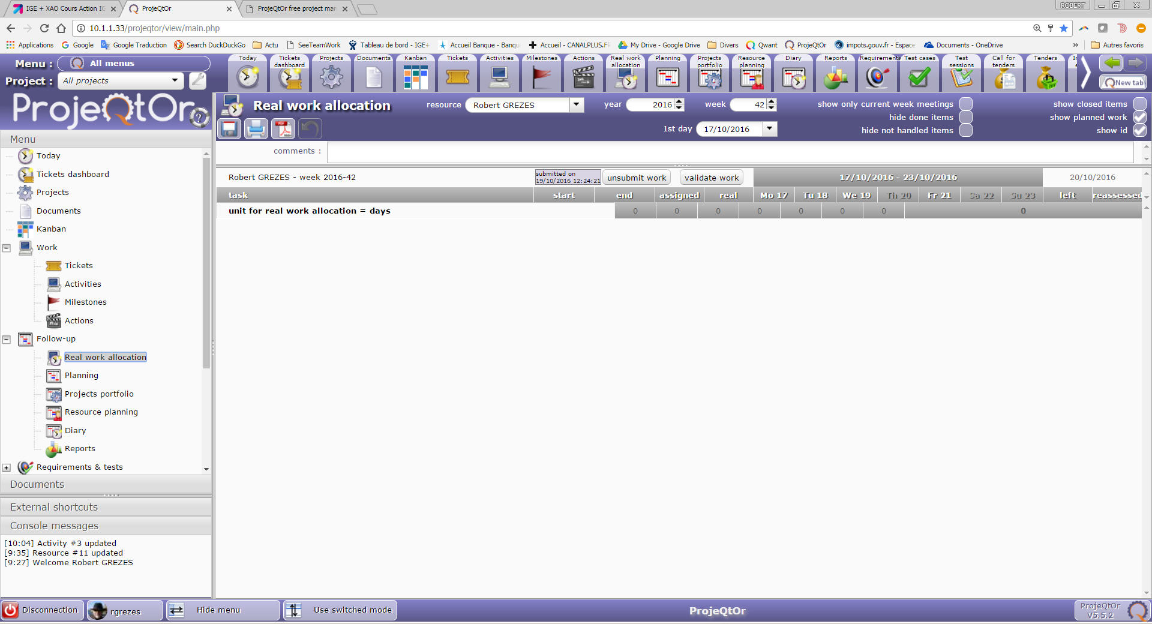The width and height of the screenshot is (1152, 624).
Task: Open the All projects selector dropdown
Action: (x=175, y=80)
